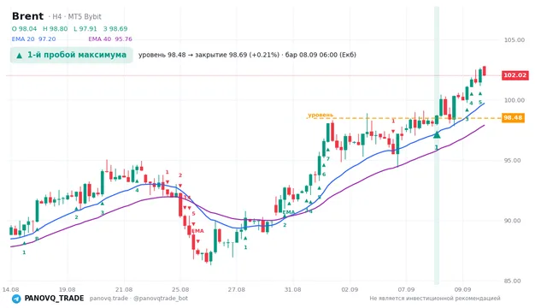Screen dimensions: 547x308
Task: Click the 02.09 date axis label
Action: pyautogui.click(x=350, y=289)
